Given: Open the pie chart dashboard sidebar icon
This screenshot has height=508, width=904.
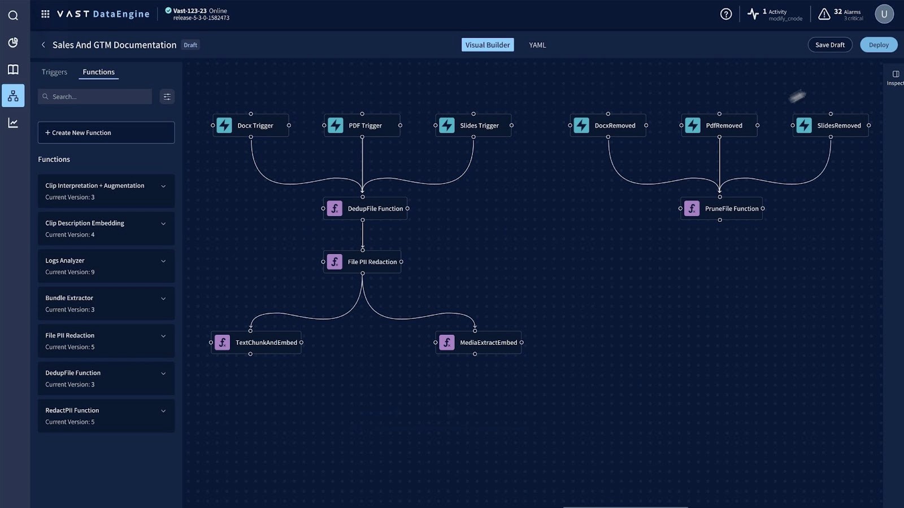Looking at the screenshot, I should [13, 42].
